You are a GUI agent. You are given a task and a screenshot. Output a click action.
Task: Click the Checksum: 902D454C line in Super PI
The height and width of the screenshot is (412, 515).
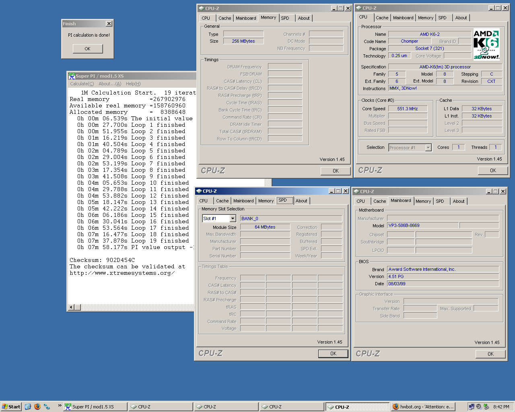pyautogui.click(x=102, y=260)
